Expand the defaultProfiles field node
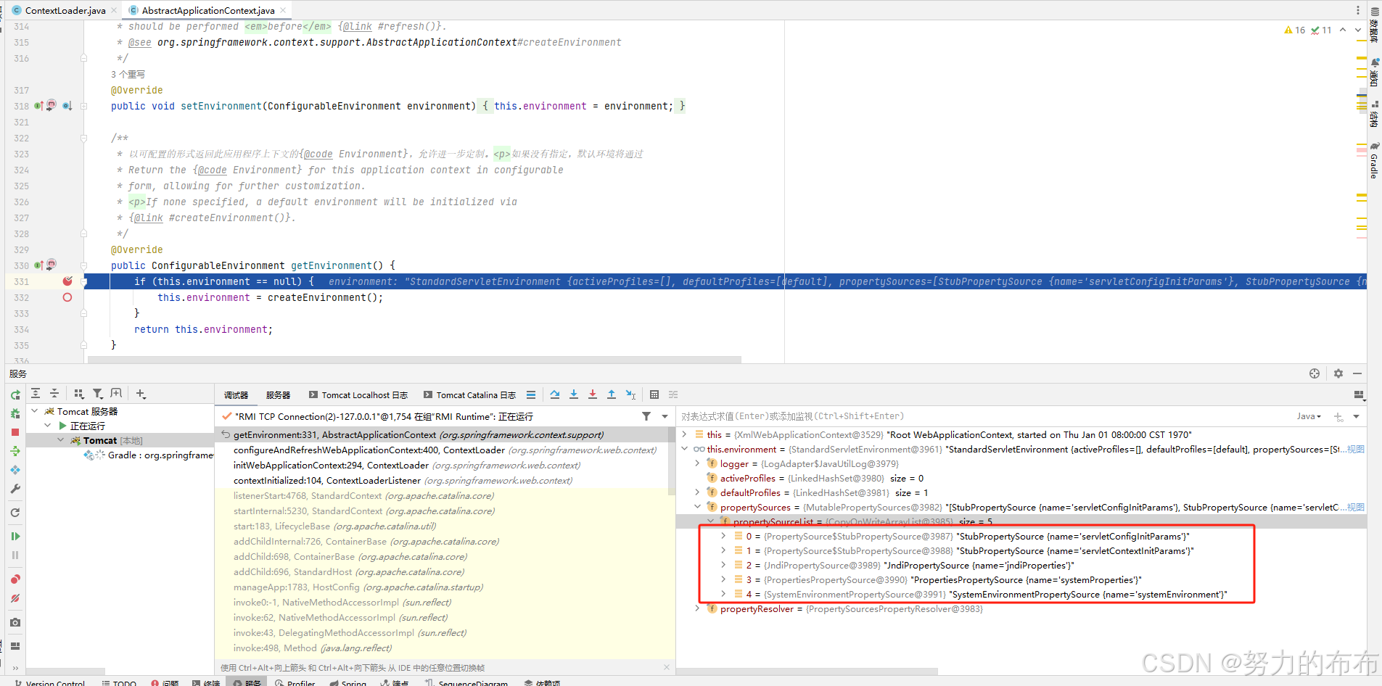Viewport: 1382px width, 686px height. 697,492
